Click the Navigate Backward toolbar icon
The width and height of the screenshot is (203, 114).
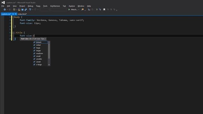click(5, 9)
